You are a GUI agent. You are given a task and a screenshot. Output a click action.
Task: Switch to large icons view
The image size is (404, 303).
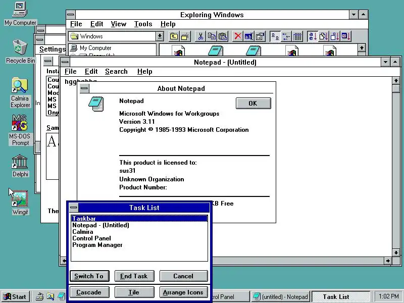(275, 36)
